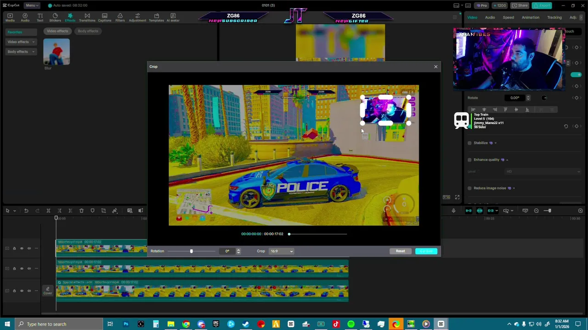Switch to the Tracking tab in inspector
The width and height of the screenshot is (588, 330).
point(554,17)
